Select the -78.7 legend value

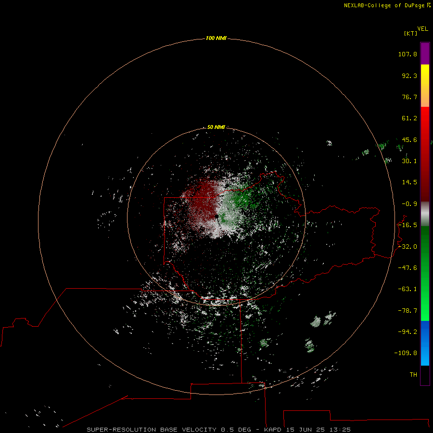[x=408, y=311]
